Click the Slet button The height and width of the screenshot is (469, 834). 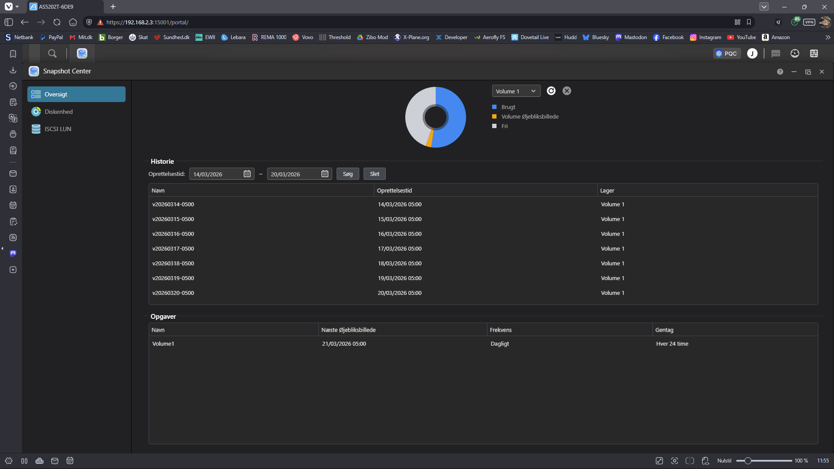point(374,174)
